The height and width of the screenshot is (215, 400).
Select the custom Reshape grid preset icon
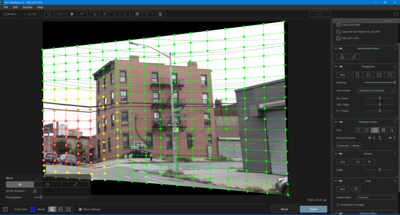point(391,130)
